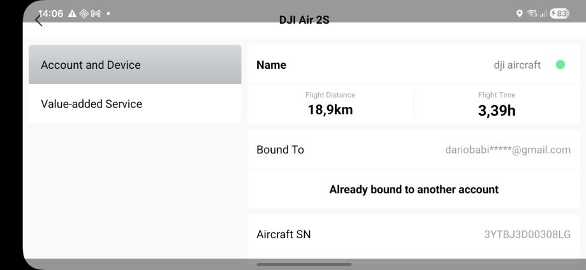Click the bound Gmail account address
Screen dimensions: 586x270
(x=508, y=150)
